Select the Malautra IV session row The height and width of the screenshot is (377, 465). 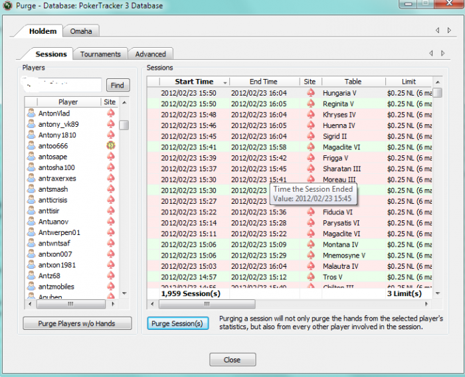[290, 266]
